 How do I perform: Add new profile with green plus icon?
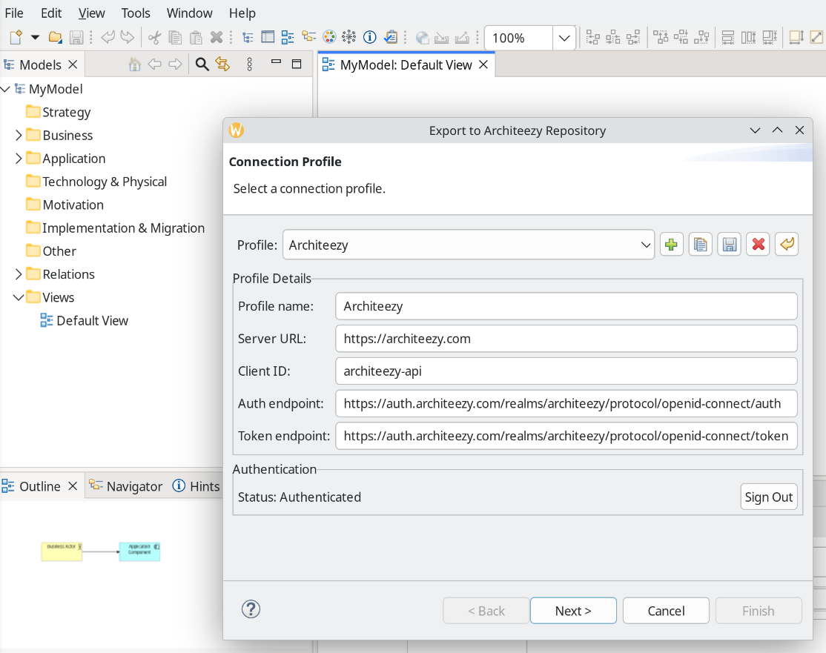[x=671, y=245]
